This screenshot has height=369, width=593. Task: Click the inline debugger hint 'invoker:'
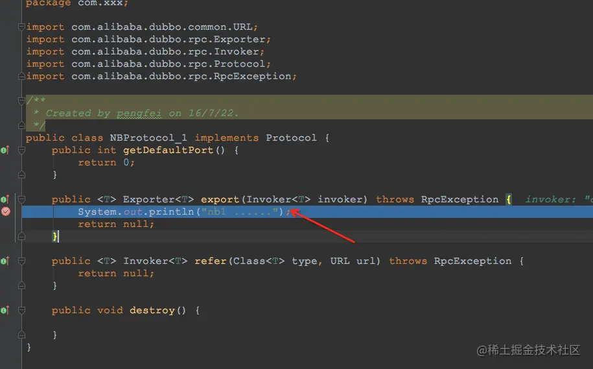[550, 200]
